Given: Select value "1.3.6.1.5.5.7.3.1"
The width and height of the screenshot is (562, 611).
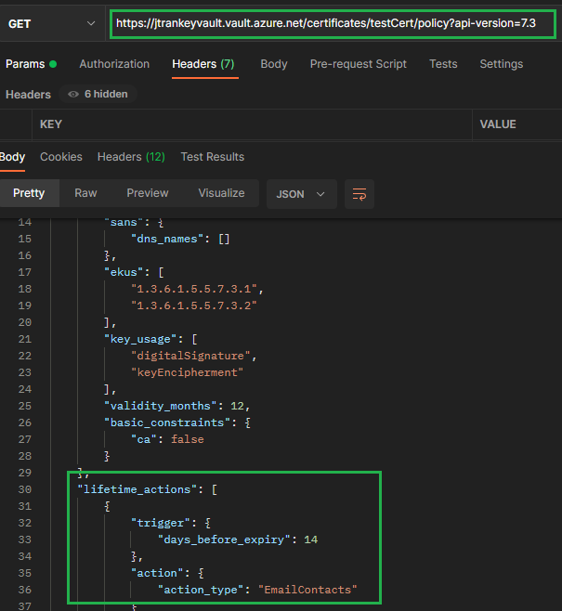Looking at the screenshot, I should click(x=194, y=289).
